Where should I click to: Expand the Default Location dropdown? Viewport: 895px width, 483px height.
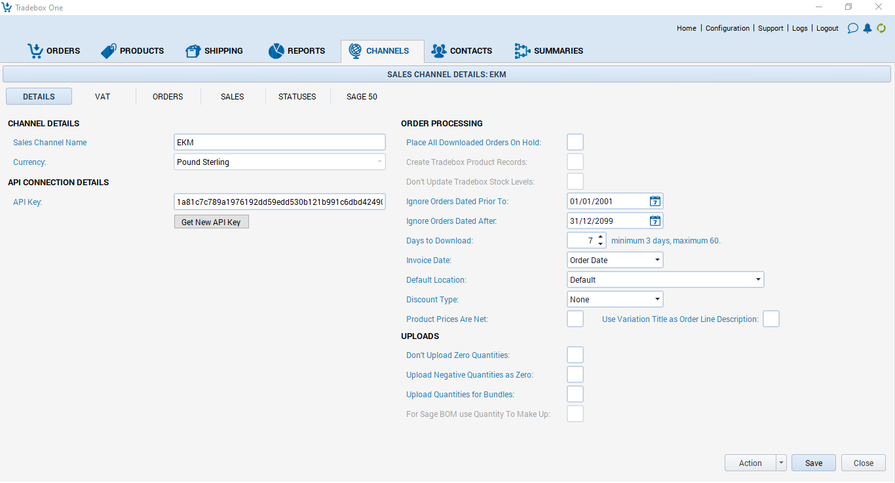tap(758, 279)
